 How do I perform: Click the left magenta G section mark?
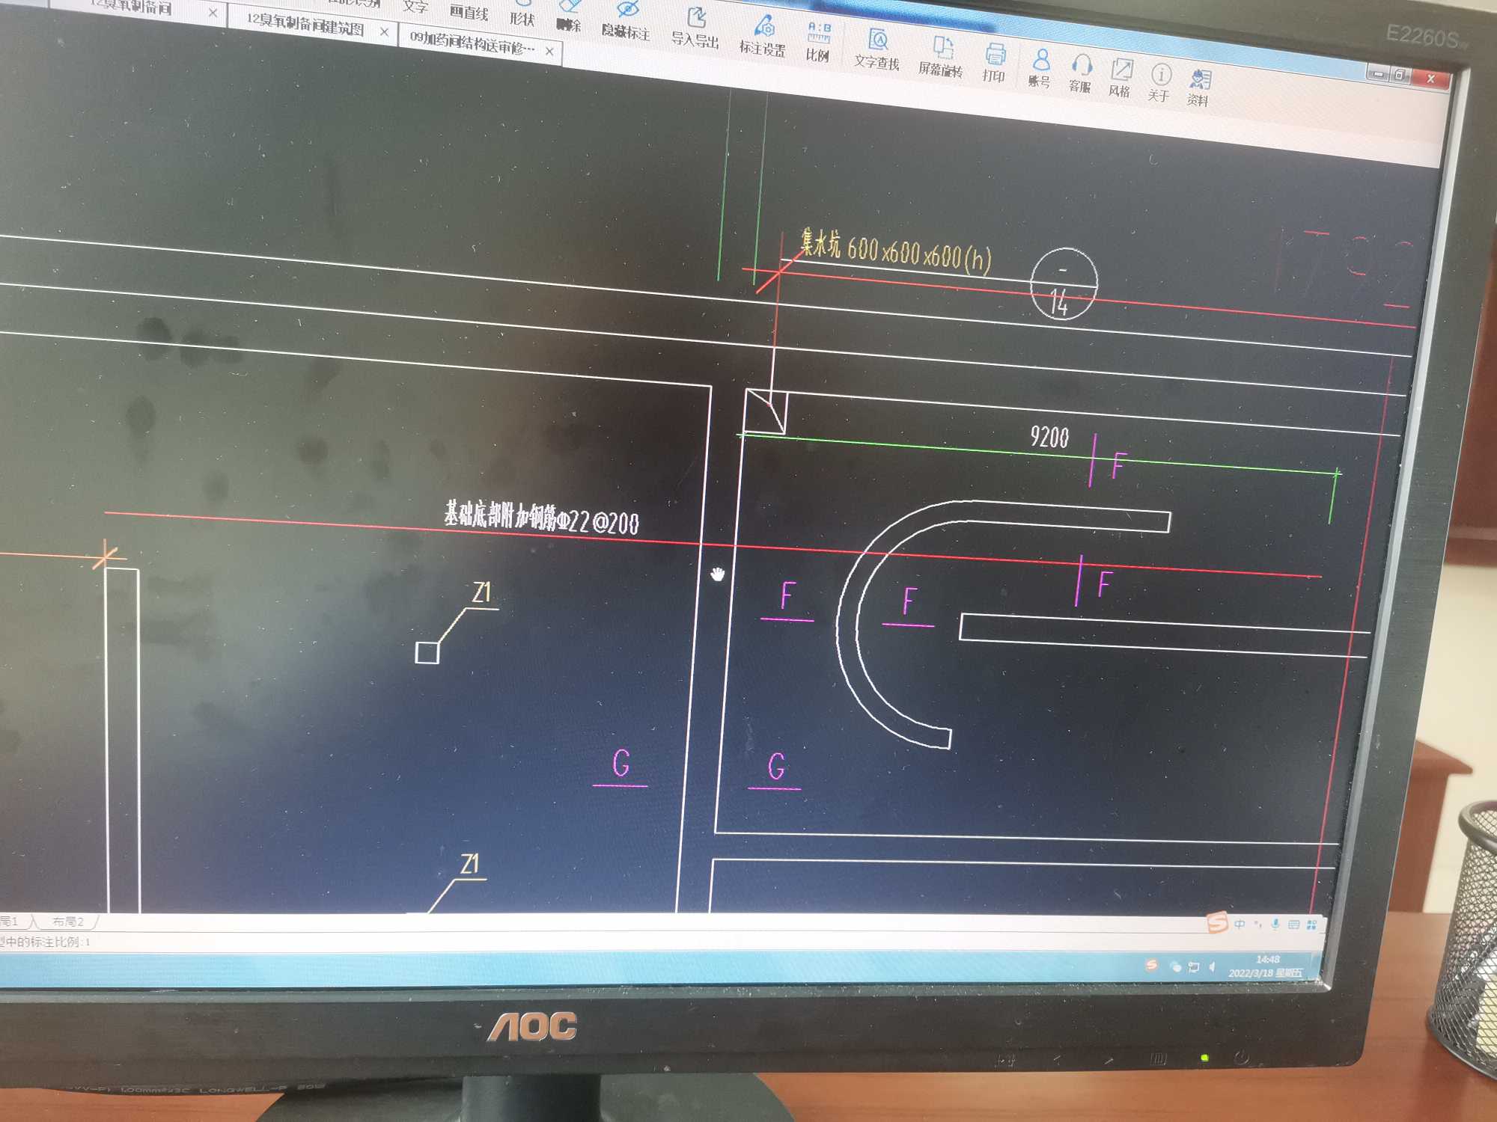621,764
